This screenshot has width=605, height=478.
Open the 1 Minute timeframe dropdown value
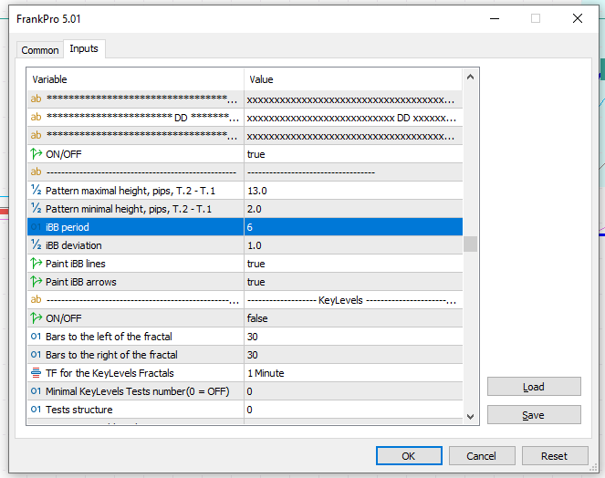tap(352, 373)
